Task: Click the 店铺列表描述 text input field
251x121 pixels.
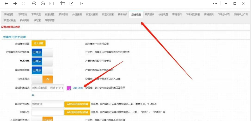Action: tap(47, 88)
